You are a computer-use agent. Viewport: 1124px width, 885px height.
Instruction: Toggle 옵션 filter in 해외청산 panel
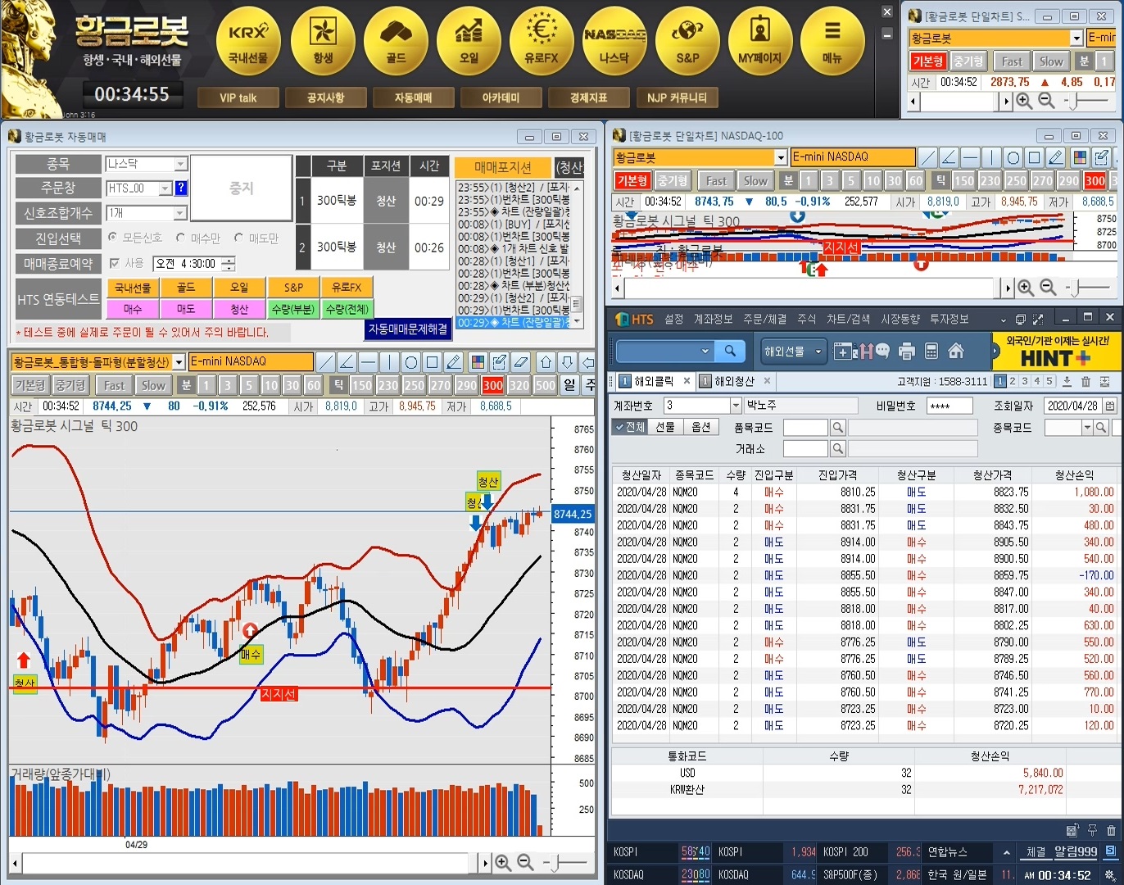[x=700, y=427]
